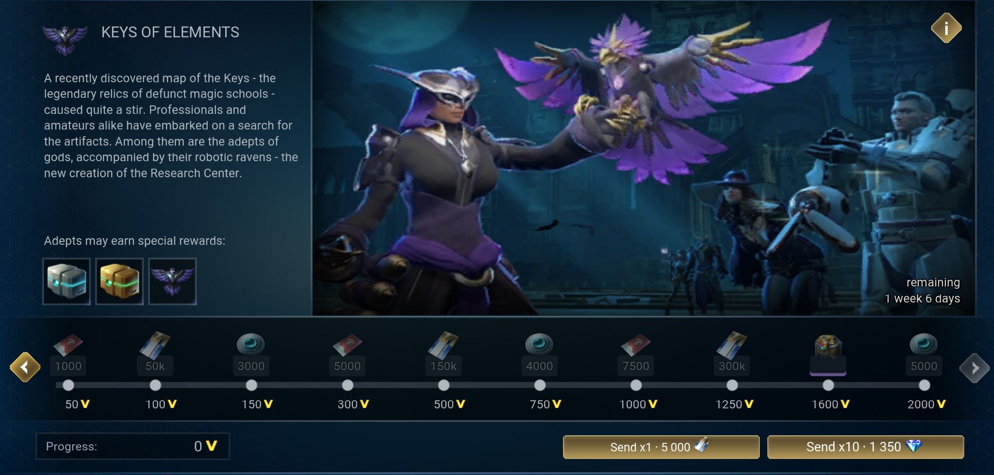
Task: Select the golden chest reward icon
Action: [119, 281]
